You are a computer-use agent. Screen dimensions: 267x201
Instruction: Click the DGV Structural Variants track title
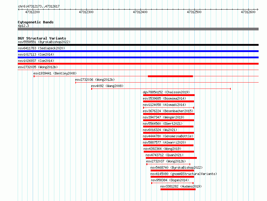tap(42, 38)
